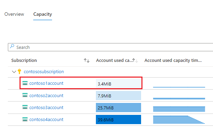Open the contoso4account link
The width and height of the screenshot is (213, 133).
coord(46,119)
